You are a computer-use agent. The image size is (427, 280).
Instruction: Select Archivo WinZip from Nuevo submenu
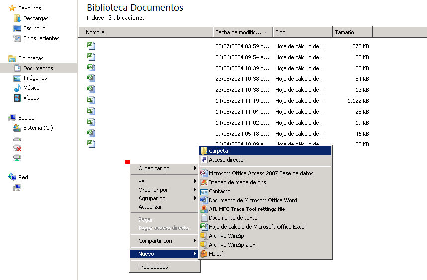[266, 236]
